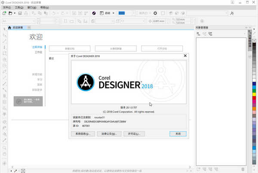Click the 法律公文 button in the About dialog
Screen dimensions: 258x173
[x=109, y=134]
